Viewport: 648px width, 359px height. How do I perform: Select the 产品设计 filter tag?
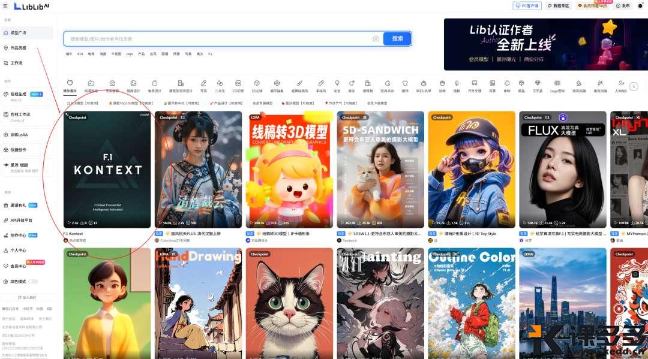point(226,103)
